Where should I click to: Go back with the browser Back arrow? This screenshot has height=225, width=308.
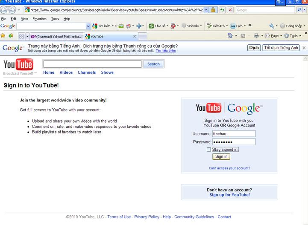3,10
